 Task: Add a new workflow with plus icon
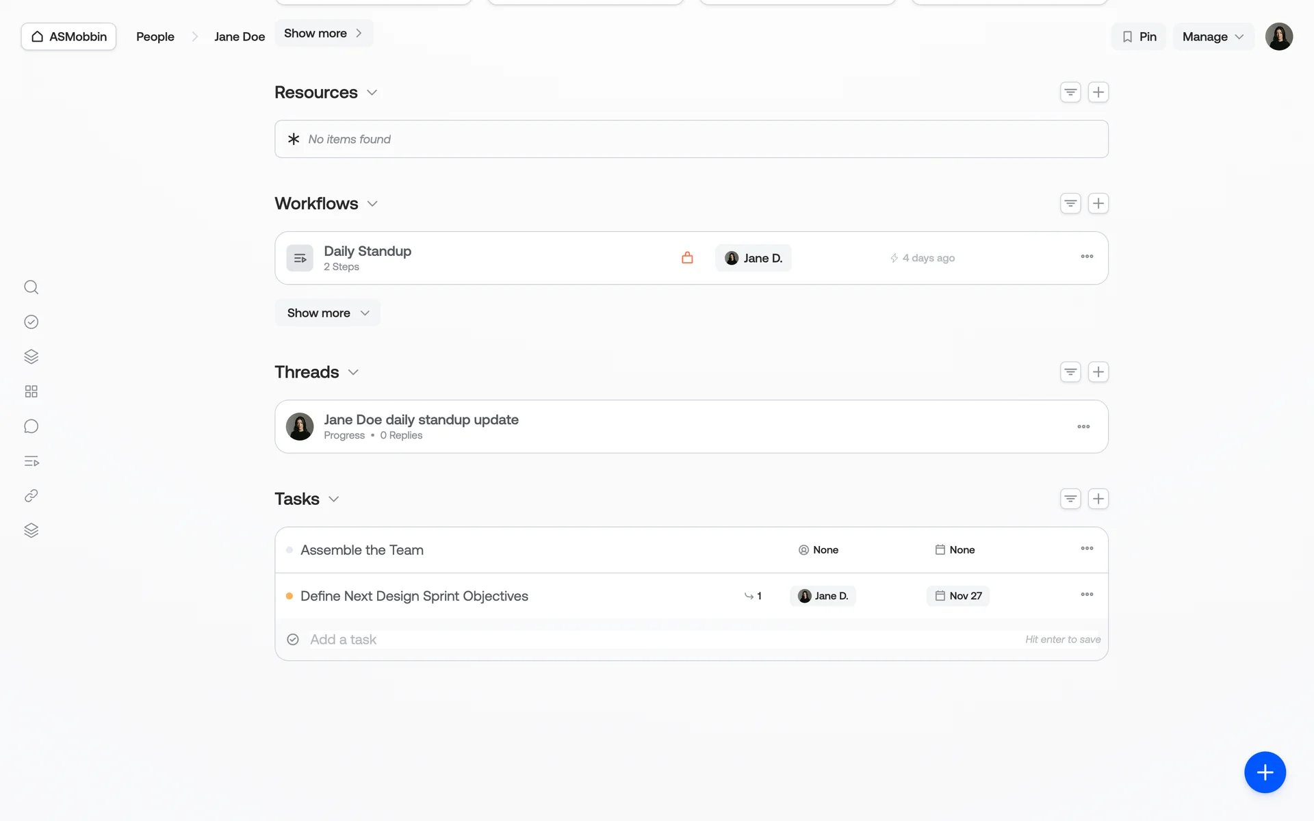1098,204
